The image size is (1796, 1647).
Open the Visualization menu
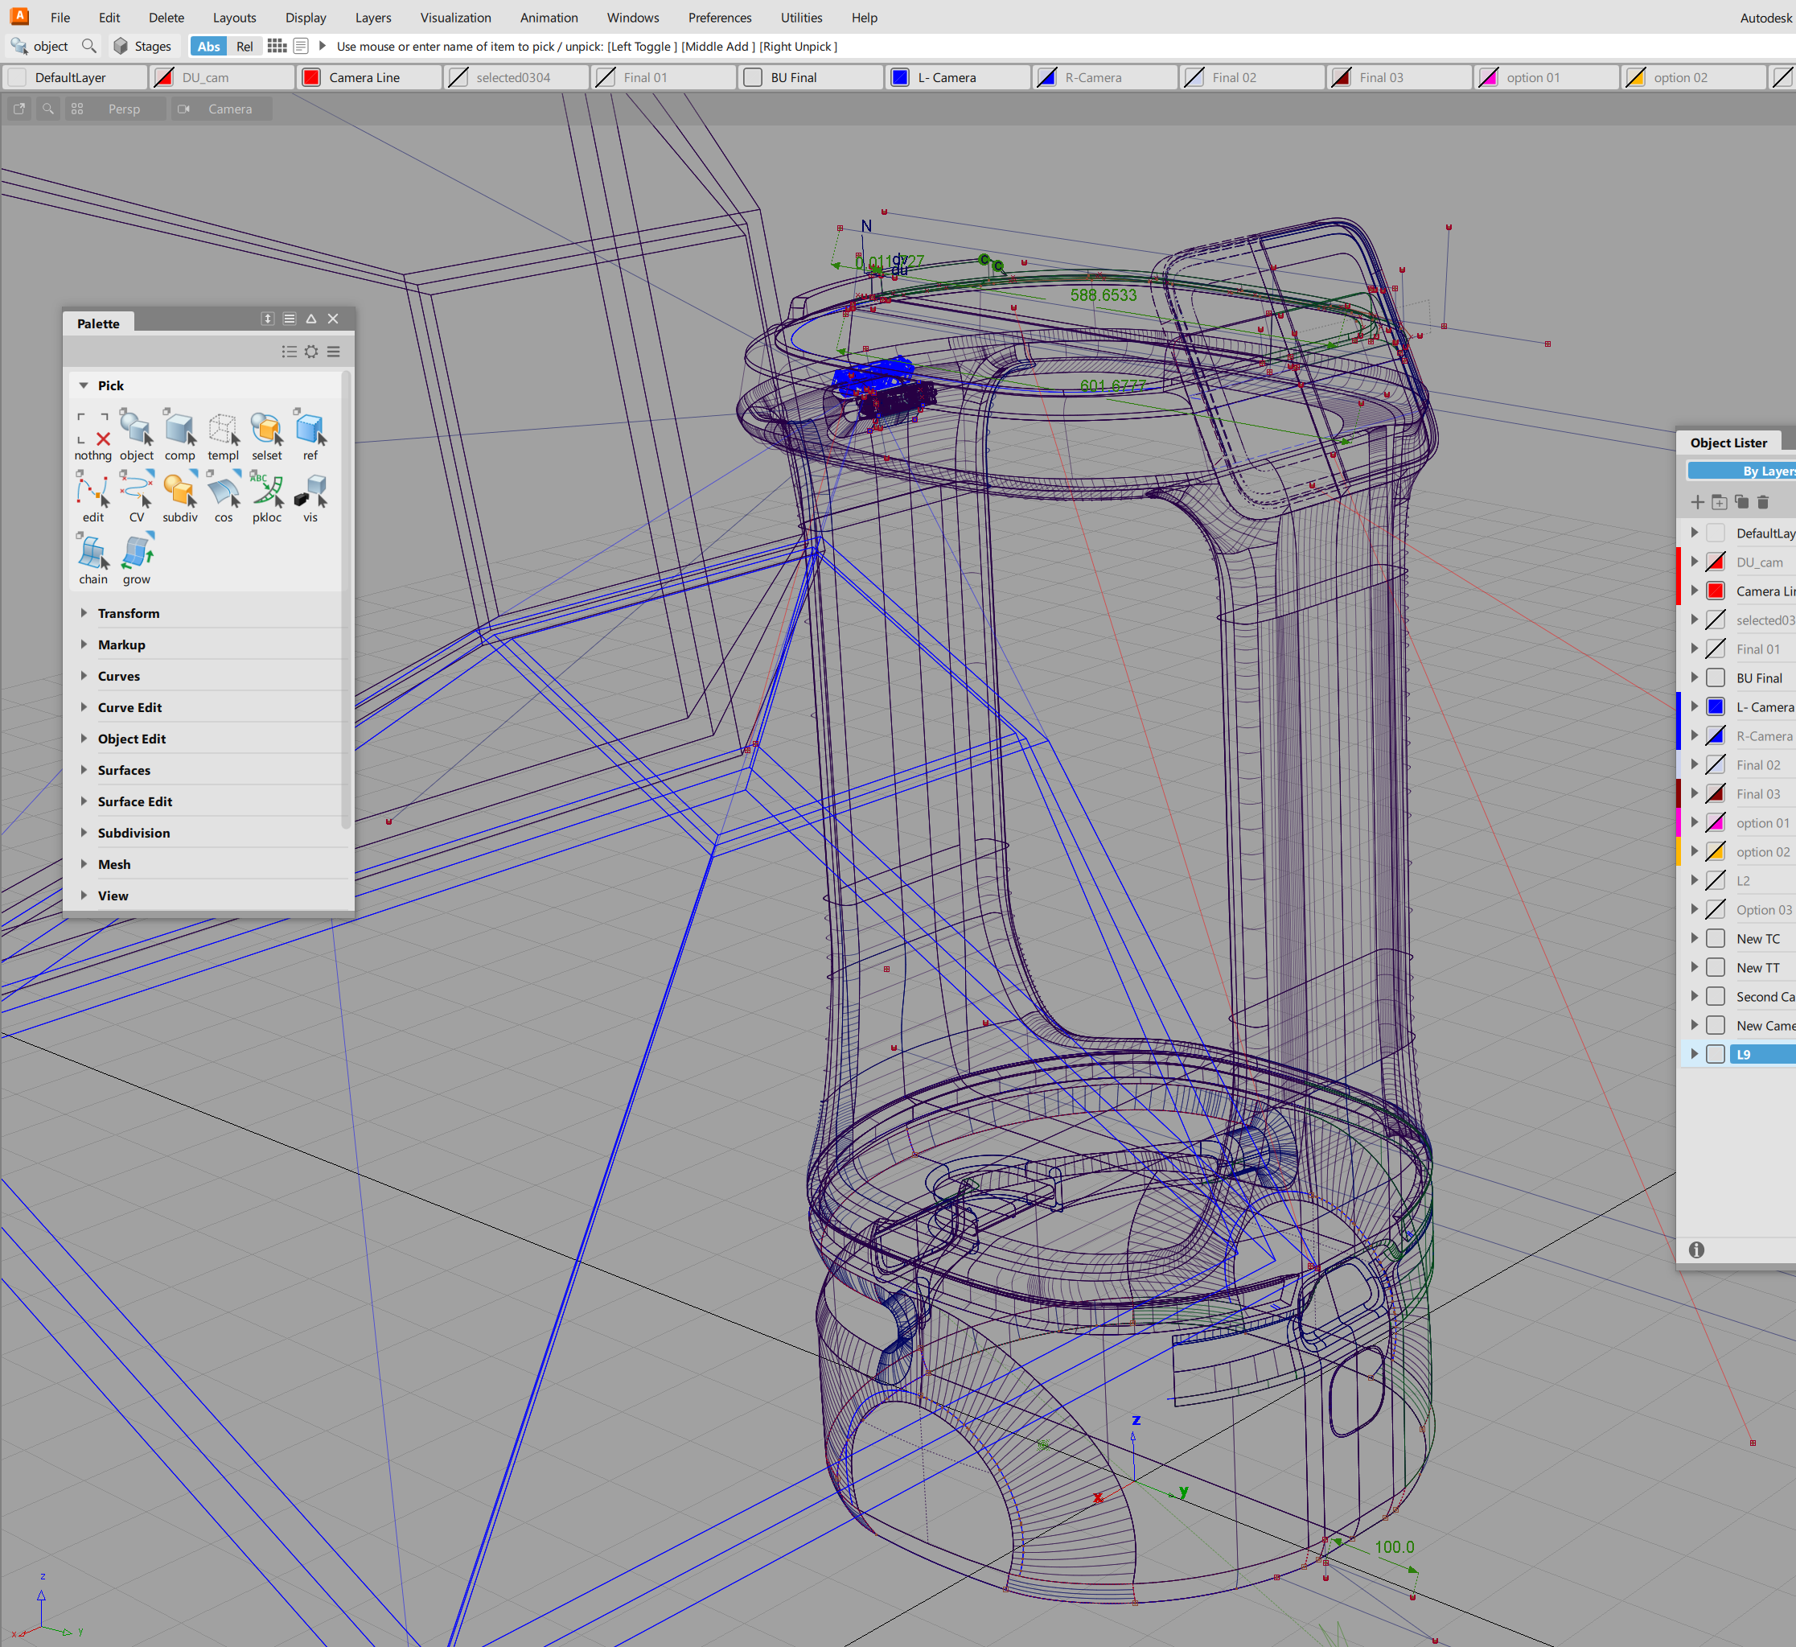455,17
